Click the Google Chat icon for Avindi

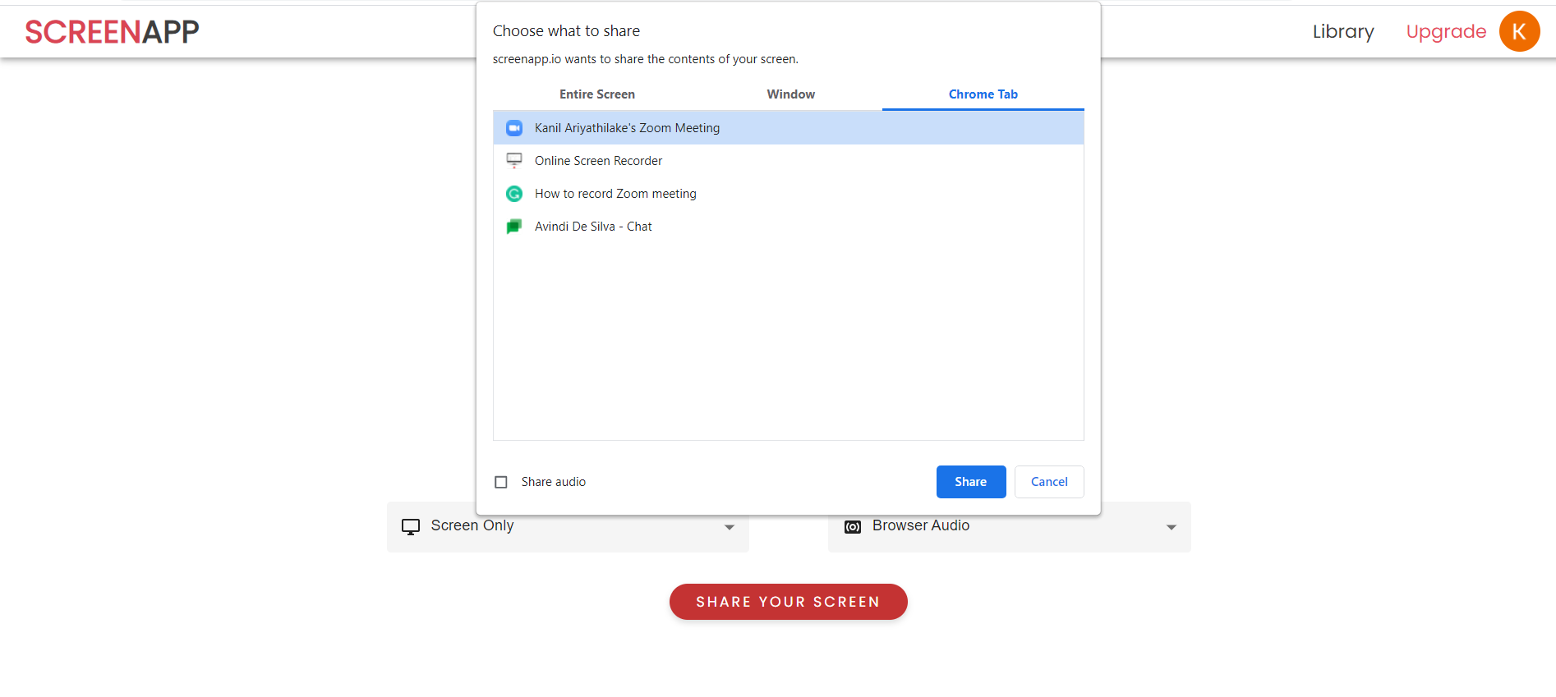(514, 227)
